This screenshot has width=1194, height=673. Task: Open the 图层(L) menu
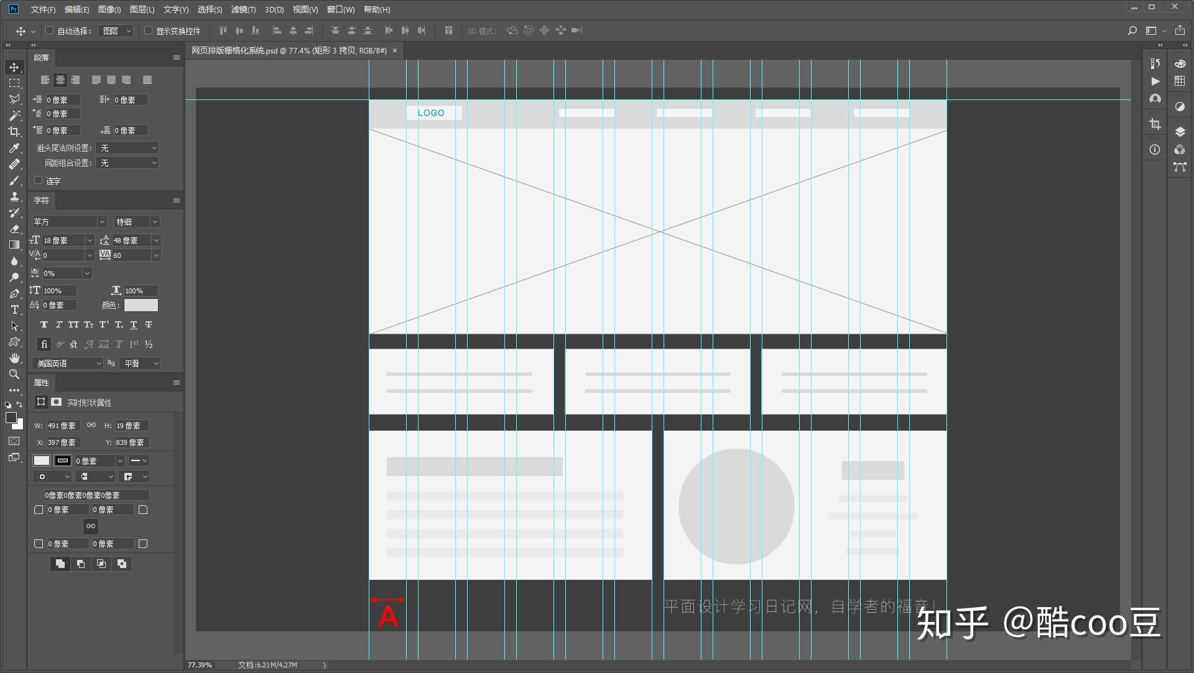142,9
